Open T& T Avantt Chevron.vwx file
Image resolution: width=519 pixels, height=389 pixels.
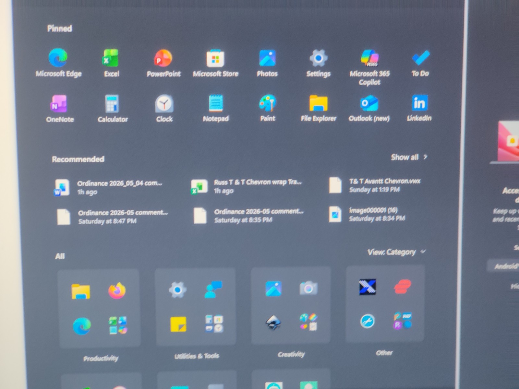[x=375, y=185]
